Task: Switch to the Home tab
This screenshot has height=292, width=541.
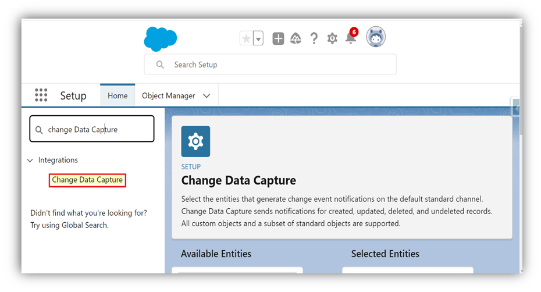Action: pos(118,95)
